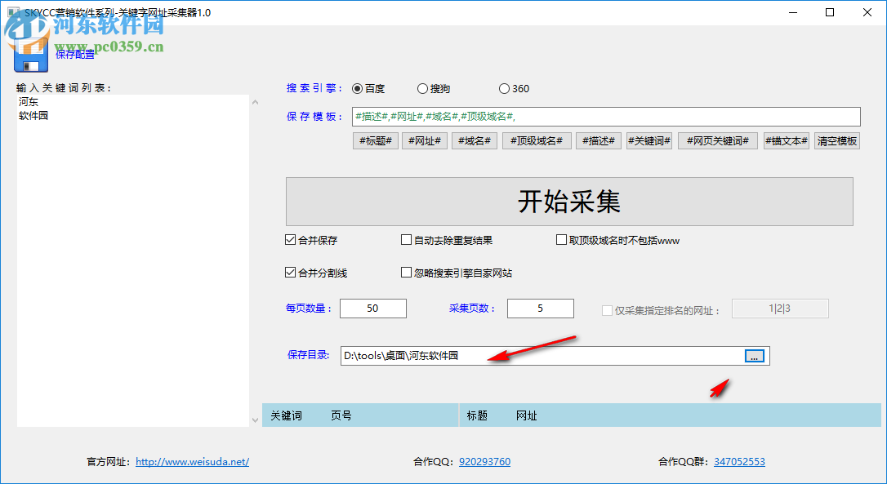The height and width of the screenshot is (484, 887).
Task: Click the 合作QQ群 347052553 link
Action: [738, 461]
